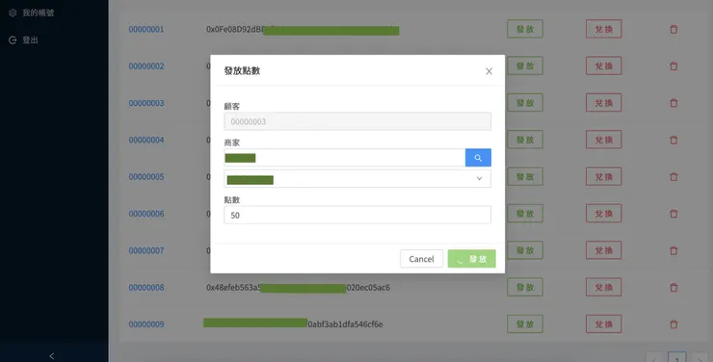
Task: Click the green 發放 submit button in the dialog
Action: tap(471, 258)
